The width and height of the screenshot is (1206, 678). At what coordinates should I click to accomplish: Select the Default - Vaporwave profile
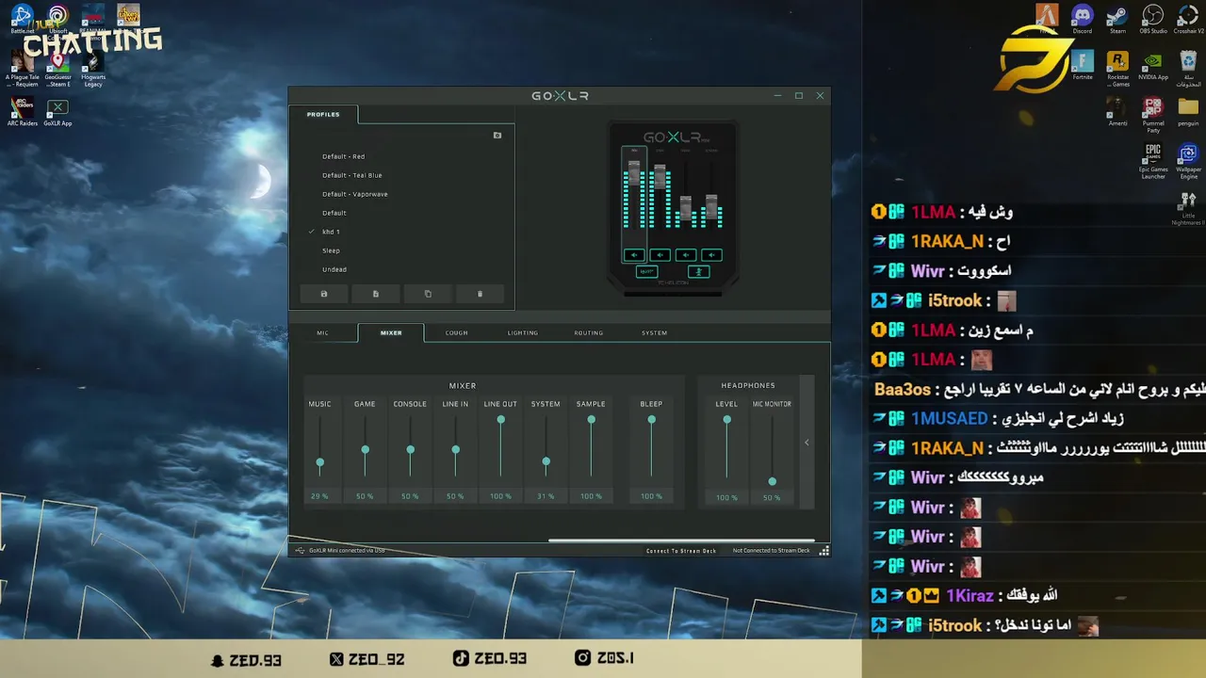click(354, 194)
